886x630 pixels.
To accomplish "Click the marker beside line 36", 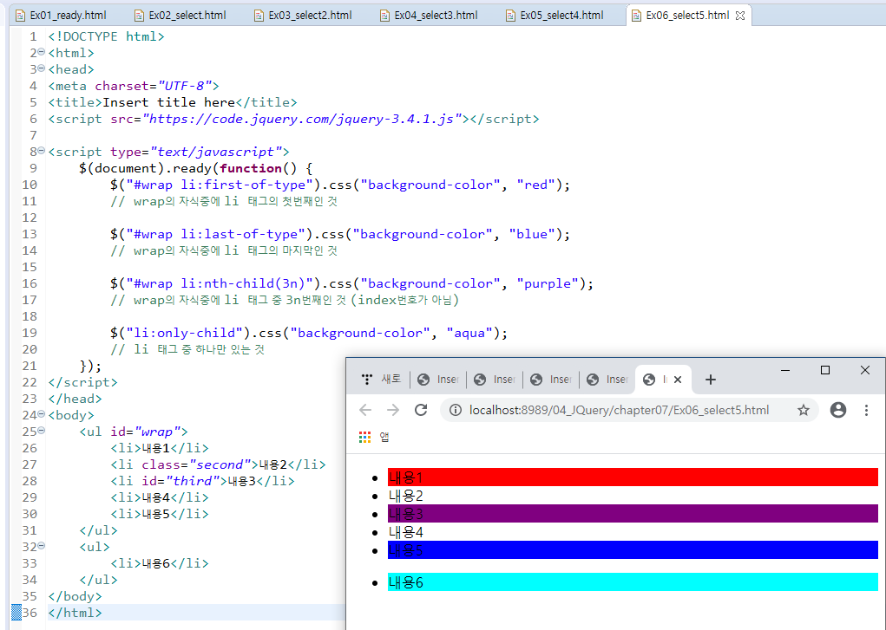I will coord(16,613).
